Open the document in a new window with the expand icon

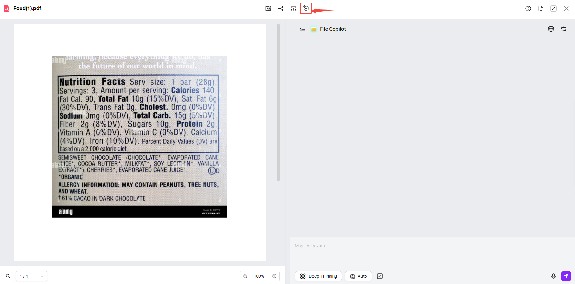554,9
